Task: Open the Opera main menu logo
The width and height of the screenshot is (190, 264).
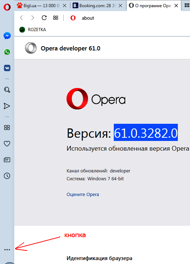Action: tap(7, 7)
